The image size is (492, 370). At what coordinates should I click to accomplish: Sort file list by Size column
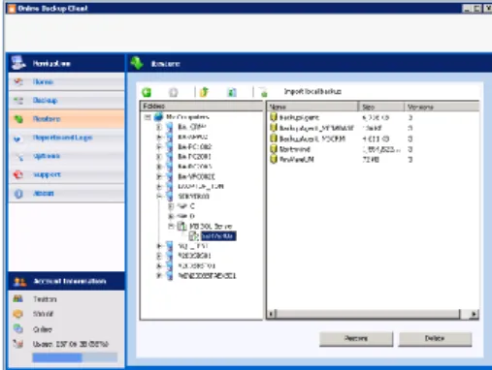coord(381,107)
